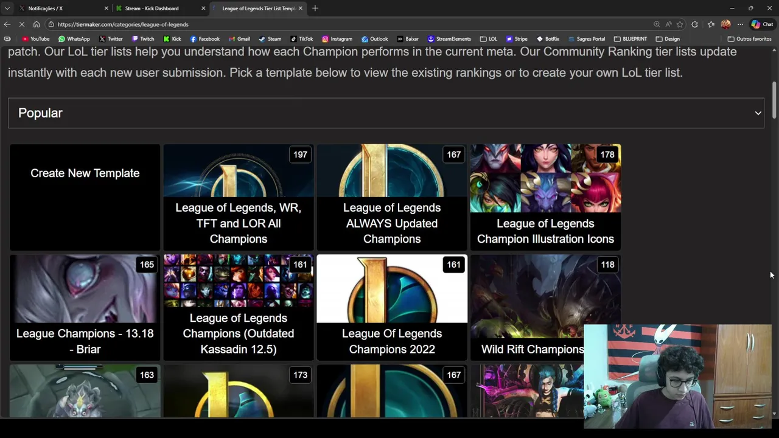Open the Kick bookmark
The height and width of the screenshot is (438, 779).
click(172, 39)
